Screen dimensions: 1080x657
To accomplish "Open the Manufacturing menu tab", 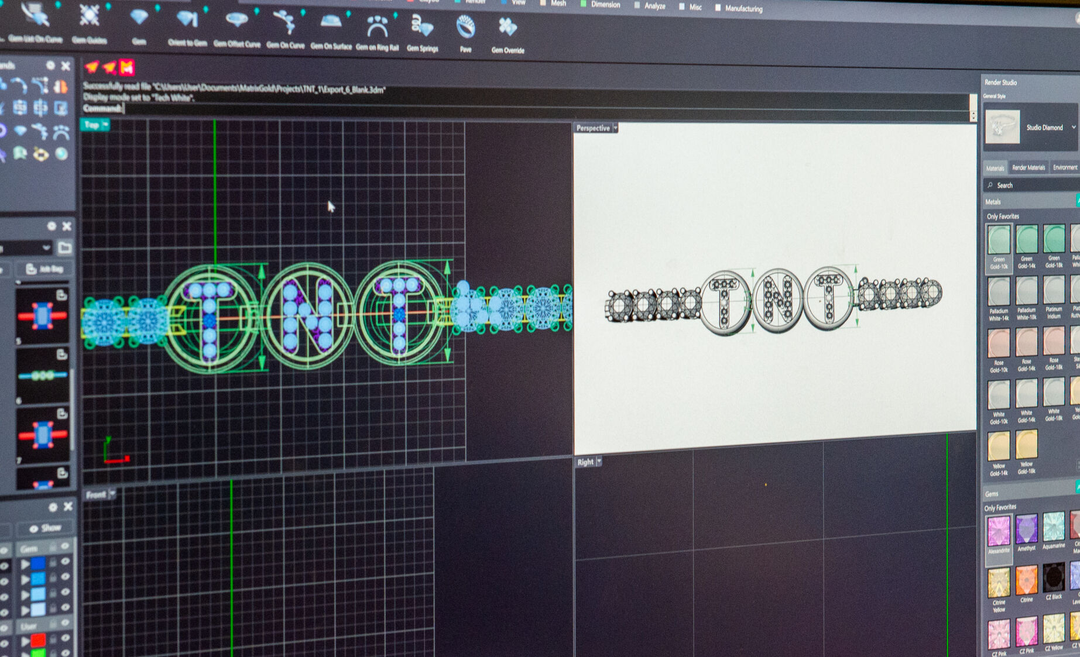I will pyautogui.click(x=739, y=8).
